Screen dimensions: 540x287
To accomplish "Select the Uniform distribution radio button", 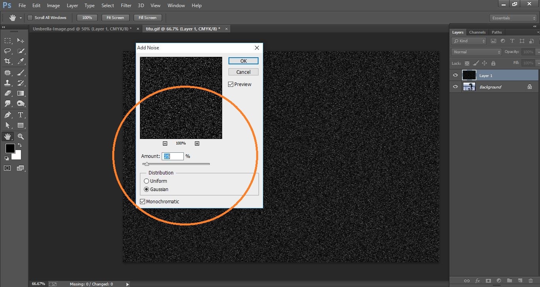I will 146,181.
